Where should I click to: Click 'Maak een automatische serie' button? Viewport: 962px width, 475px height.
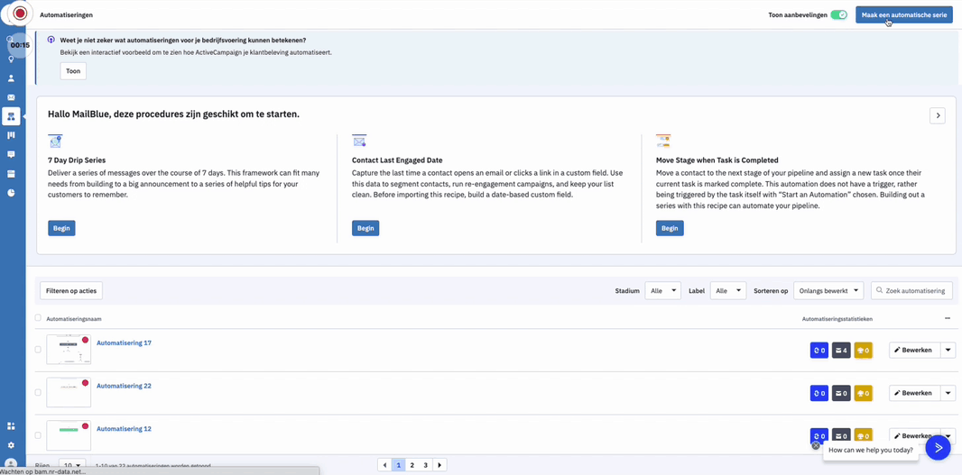coord(904,14)
